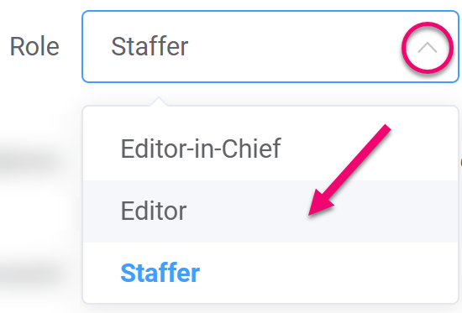This screenshot has width=462, height=313.
Task: Switch selection to Editor-in-Chief entry
Action: point(270,149)
